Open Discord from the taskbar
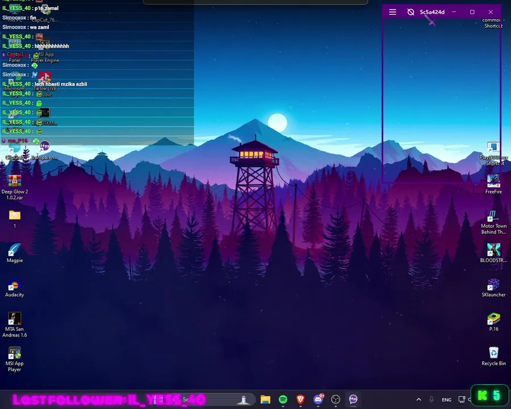 click(x=318, y=399)
